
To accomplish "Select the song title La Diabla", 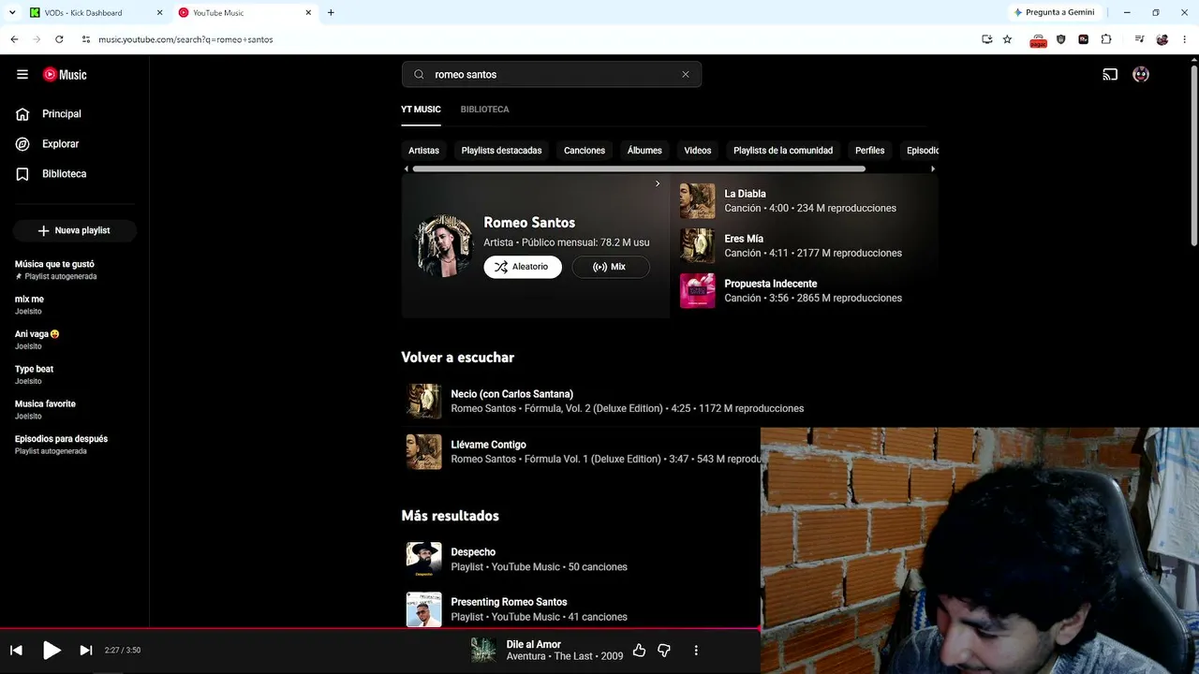I will click(745, 194).
